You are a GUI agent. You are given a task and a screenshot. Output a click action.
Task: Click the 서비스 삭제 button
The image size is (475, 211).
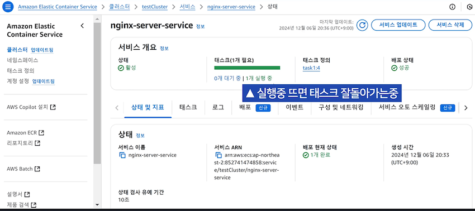click(450, 25)
